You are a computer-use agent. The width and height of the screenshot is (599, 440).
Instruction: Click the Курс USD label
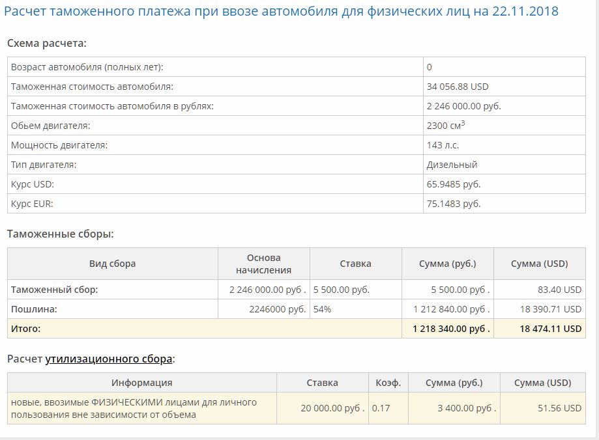33,184
